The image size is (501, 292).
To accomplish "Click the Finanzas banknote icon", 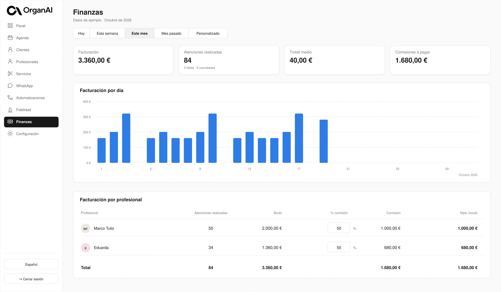I will 10,121.
